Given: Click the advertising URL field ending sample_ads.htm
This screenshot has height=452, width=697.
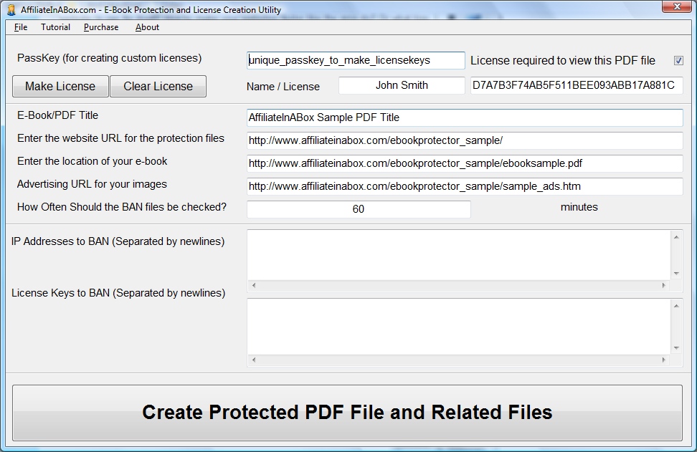Looking at the screenshot, I should pos(465,186).
